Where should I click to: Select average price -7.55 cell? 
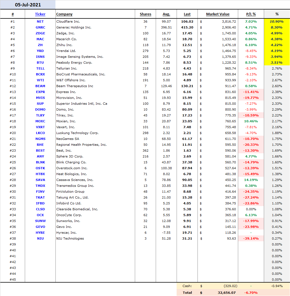tap(166, 233)
